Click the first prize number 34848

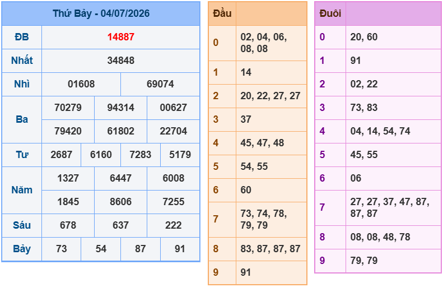(x=120, y=60)
